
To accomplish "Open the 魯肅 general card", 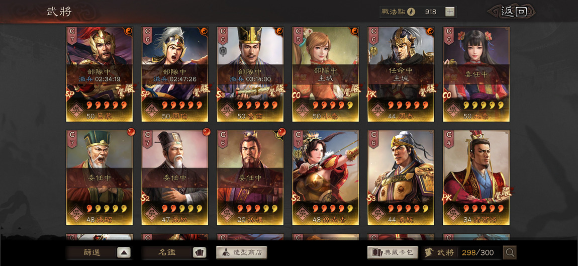I will coord(250,74).
